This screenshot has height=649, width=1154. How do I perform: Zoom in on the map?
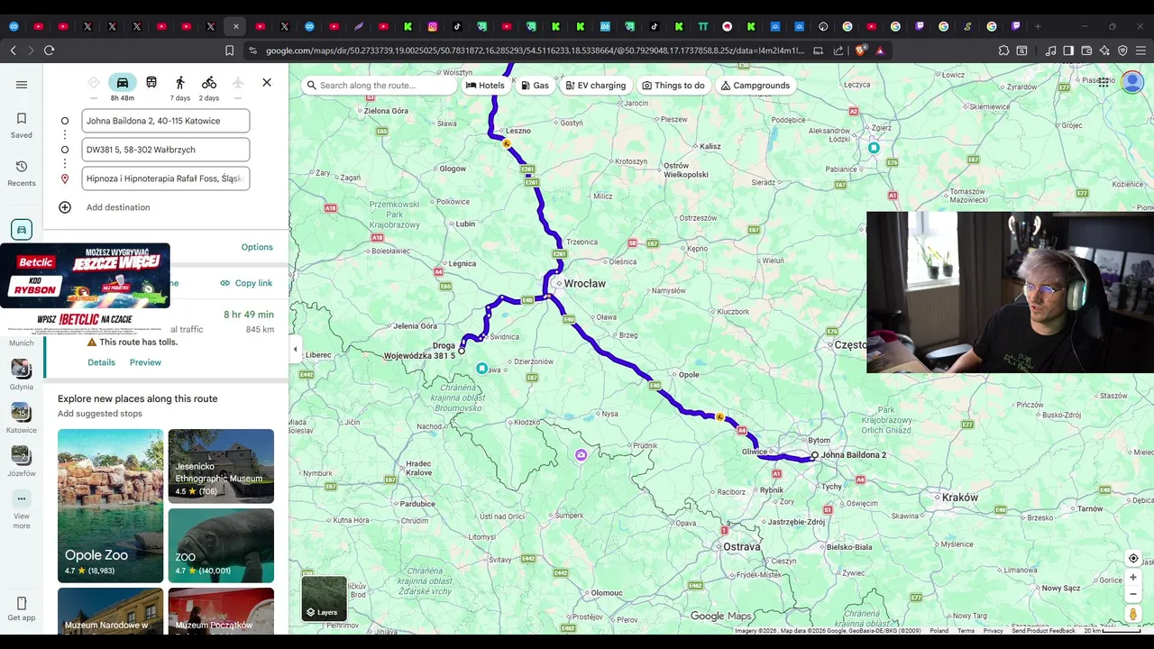1133,578
